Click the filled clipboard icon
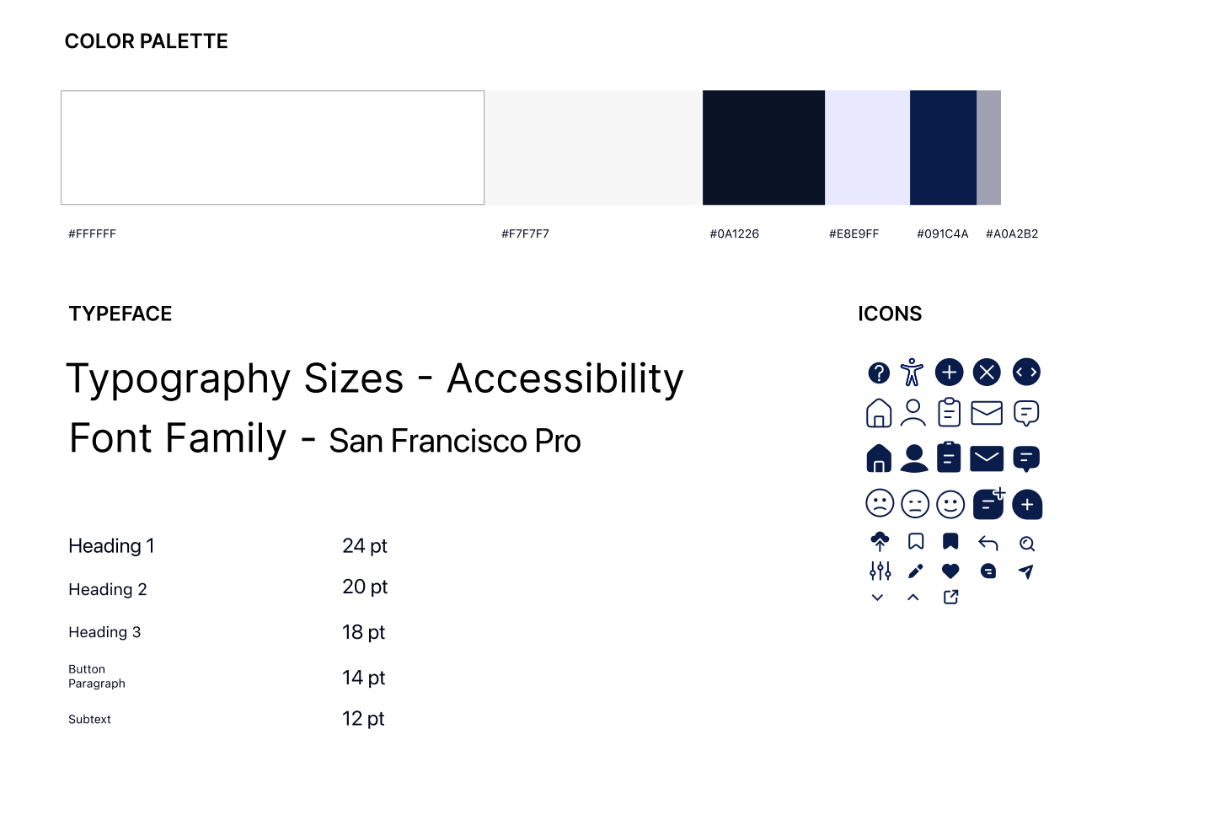 point(949,457)
